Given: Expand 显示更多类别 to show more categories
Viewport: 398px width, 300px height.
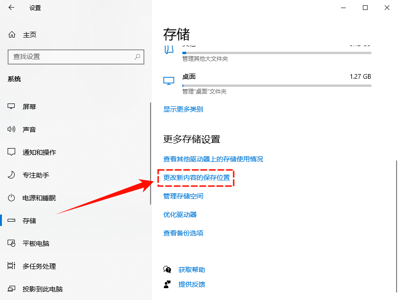Looking at the screenshot, I should pos(184,109).
